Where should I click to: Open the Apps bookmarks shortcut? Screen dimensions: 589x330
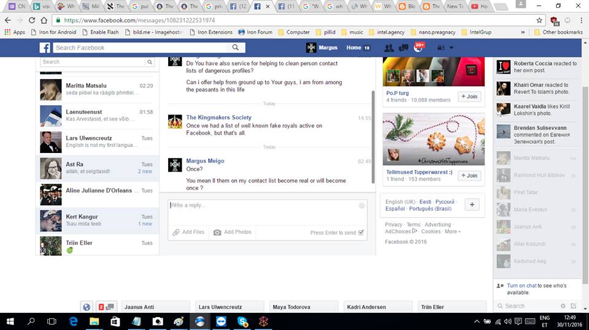coord(15,32)
